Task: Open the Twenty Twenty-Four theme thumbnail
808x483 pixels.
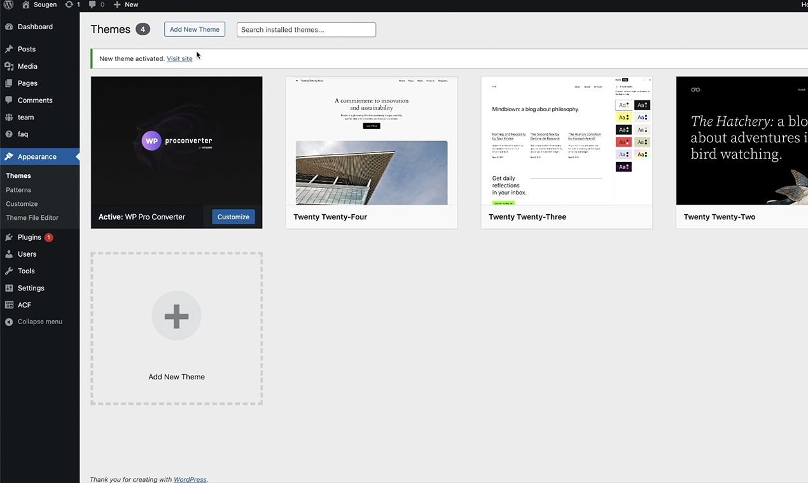Action: tap(372, 140)
